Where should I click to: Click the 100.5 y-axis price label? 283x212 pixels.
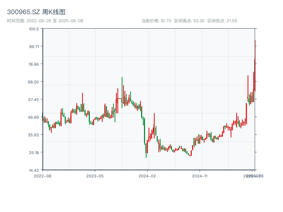(34, 29)
